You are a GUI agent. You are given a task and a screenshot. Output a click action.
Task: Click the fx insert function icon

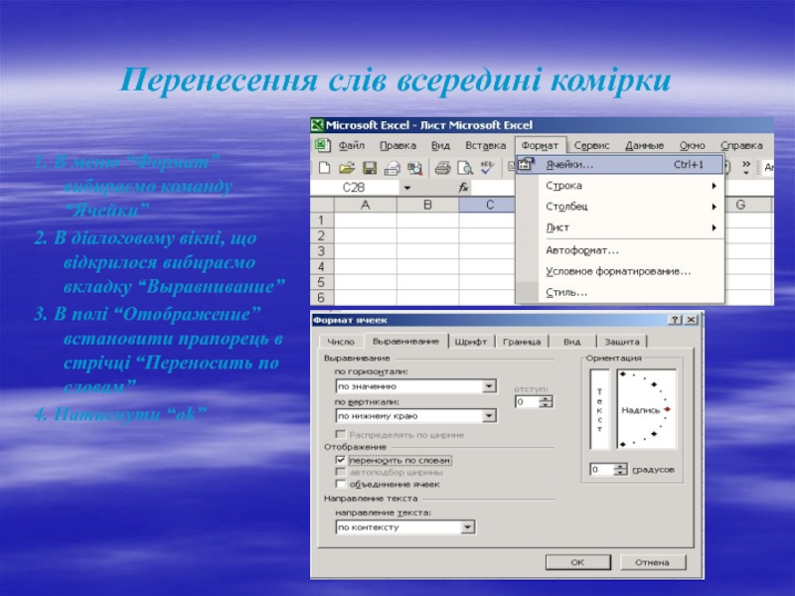(464, 187)
